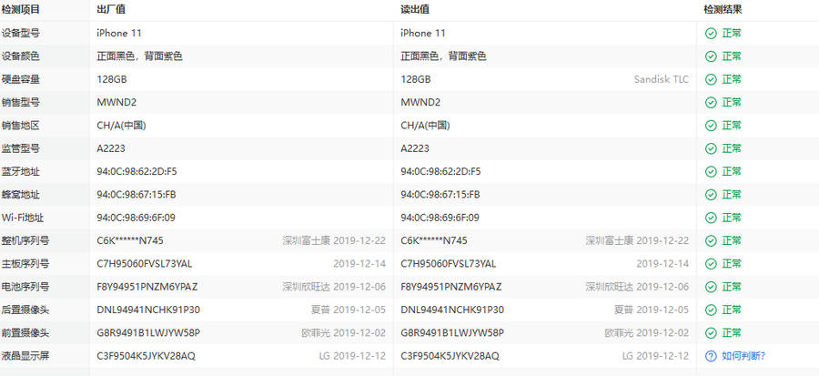Select the 前置摄像头 row label
Screen dimensions: 819x376
pos(25,332)
